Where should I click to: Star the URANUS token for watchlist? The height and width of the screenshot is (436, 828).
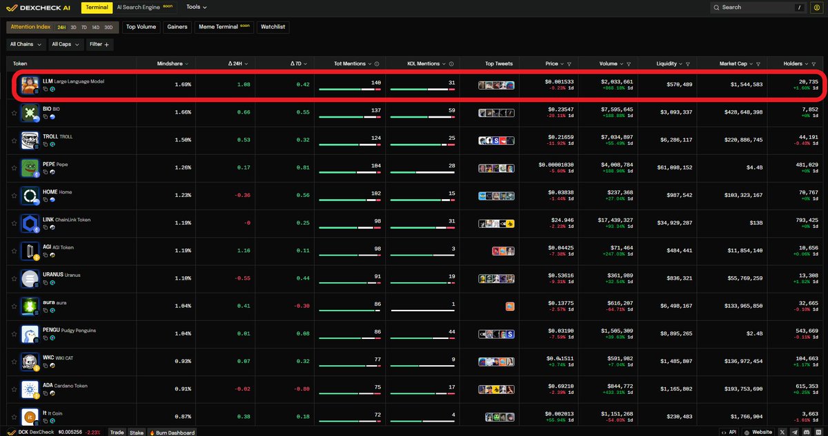point(14,279)
